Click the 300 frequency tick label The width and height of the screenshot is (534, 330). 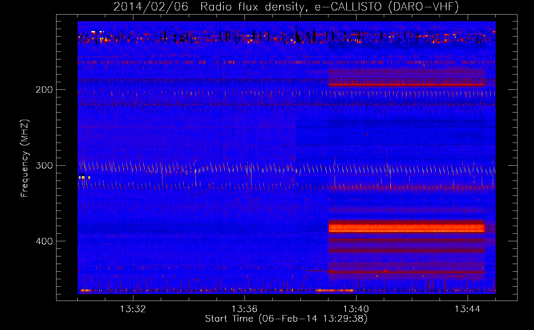[44, 165]
